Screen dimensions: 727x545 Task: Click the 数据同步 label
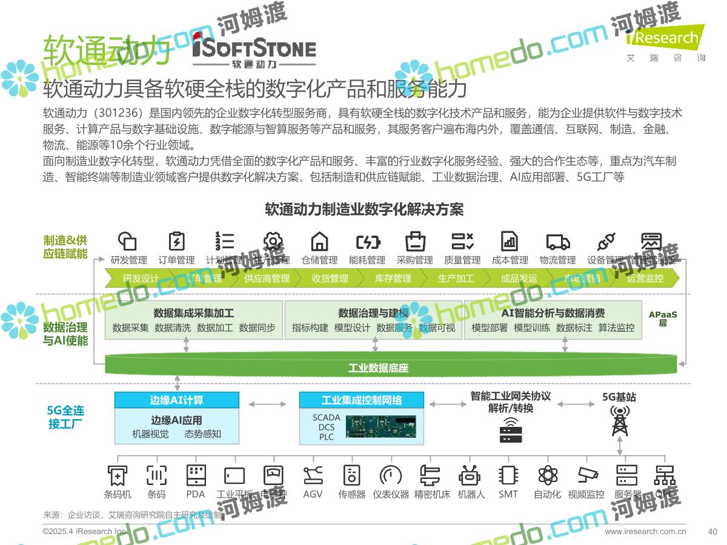click(257, 328)
